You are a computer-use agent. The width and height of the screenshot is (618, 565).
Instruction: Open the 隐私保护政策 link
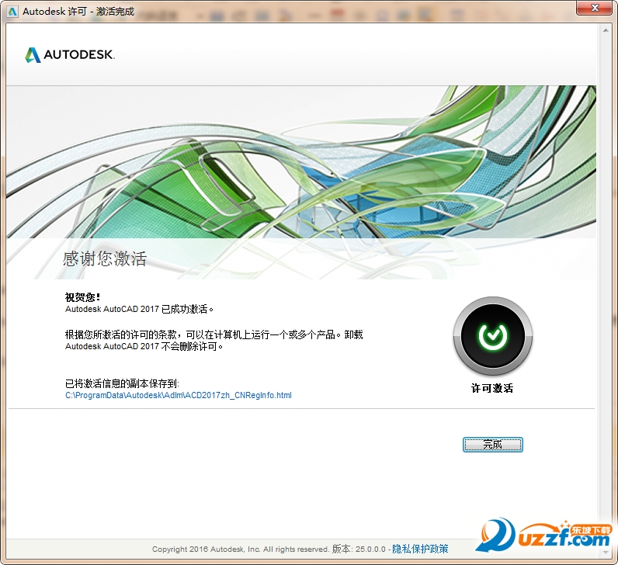click(420, 549)
